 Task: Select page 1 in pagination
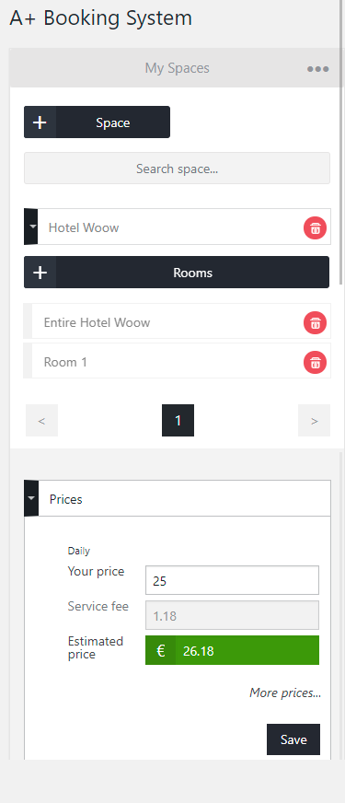click(x=178, y=421)
